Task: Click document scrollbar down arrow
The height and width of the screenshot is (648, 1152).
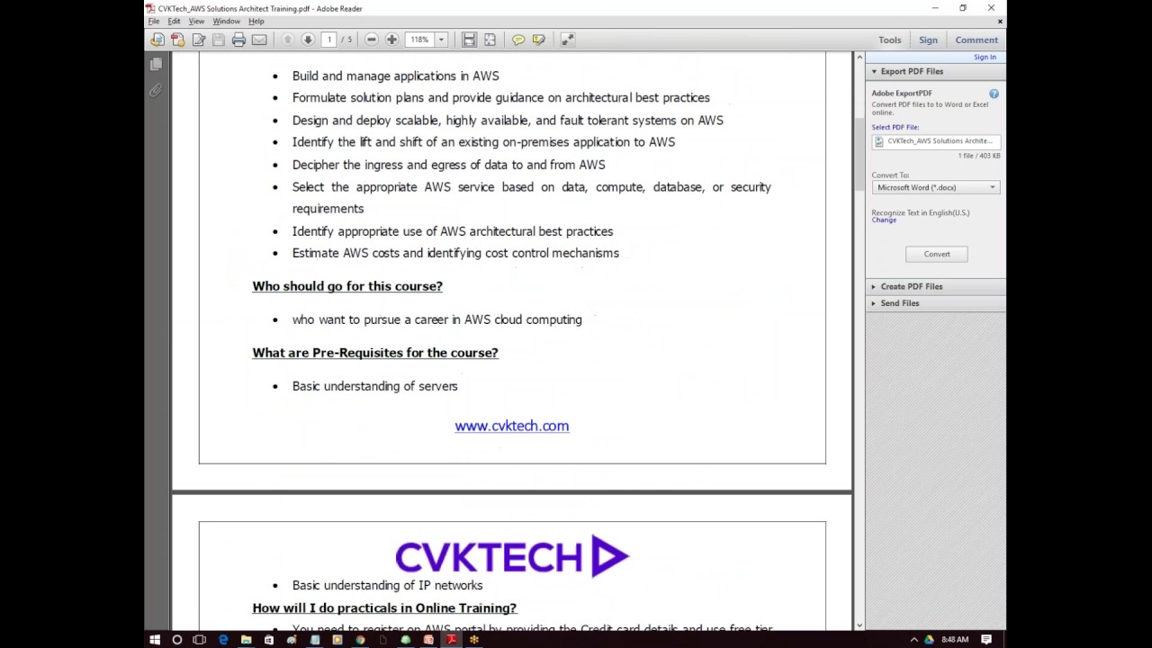Action: (859, 625)
